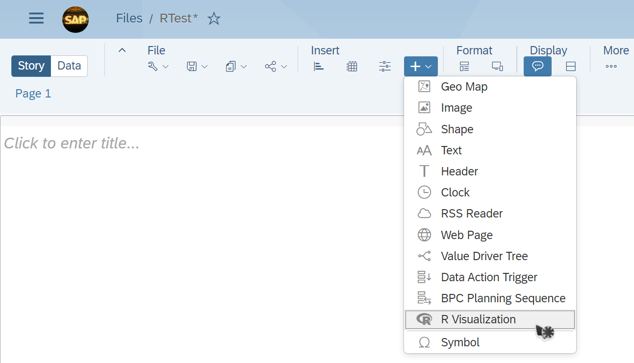Expand the wrench edit tools dropdown

[x=158, y=67]
